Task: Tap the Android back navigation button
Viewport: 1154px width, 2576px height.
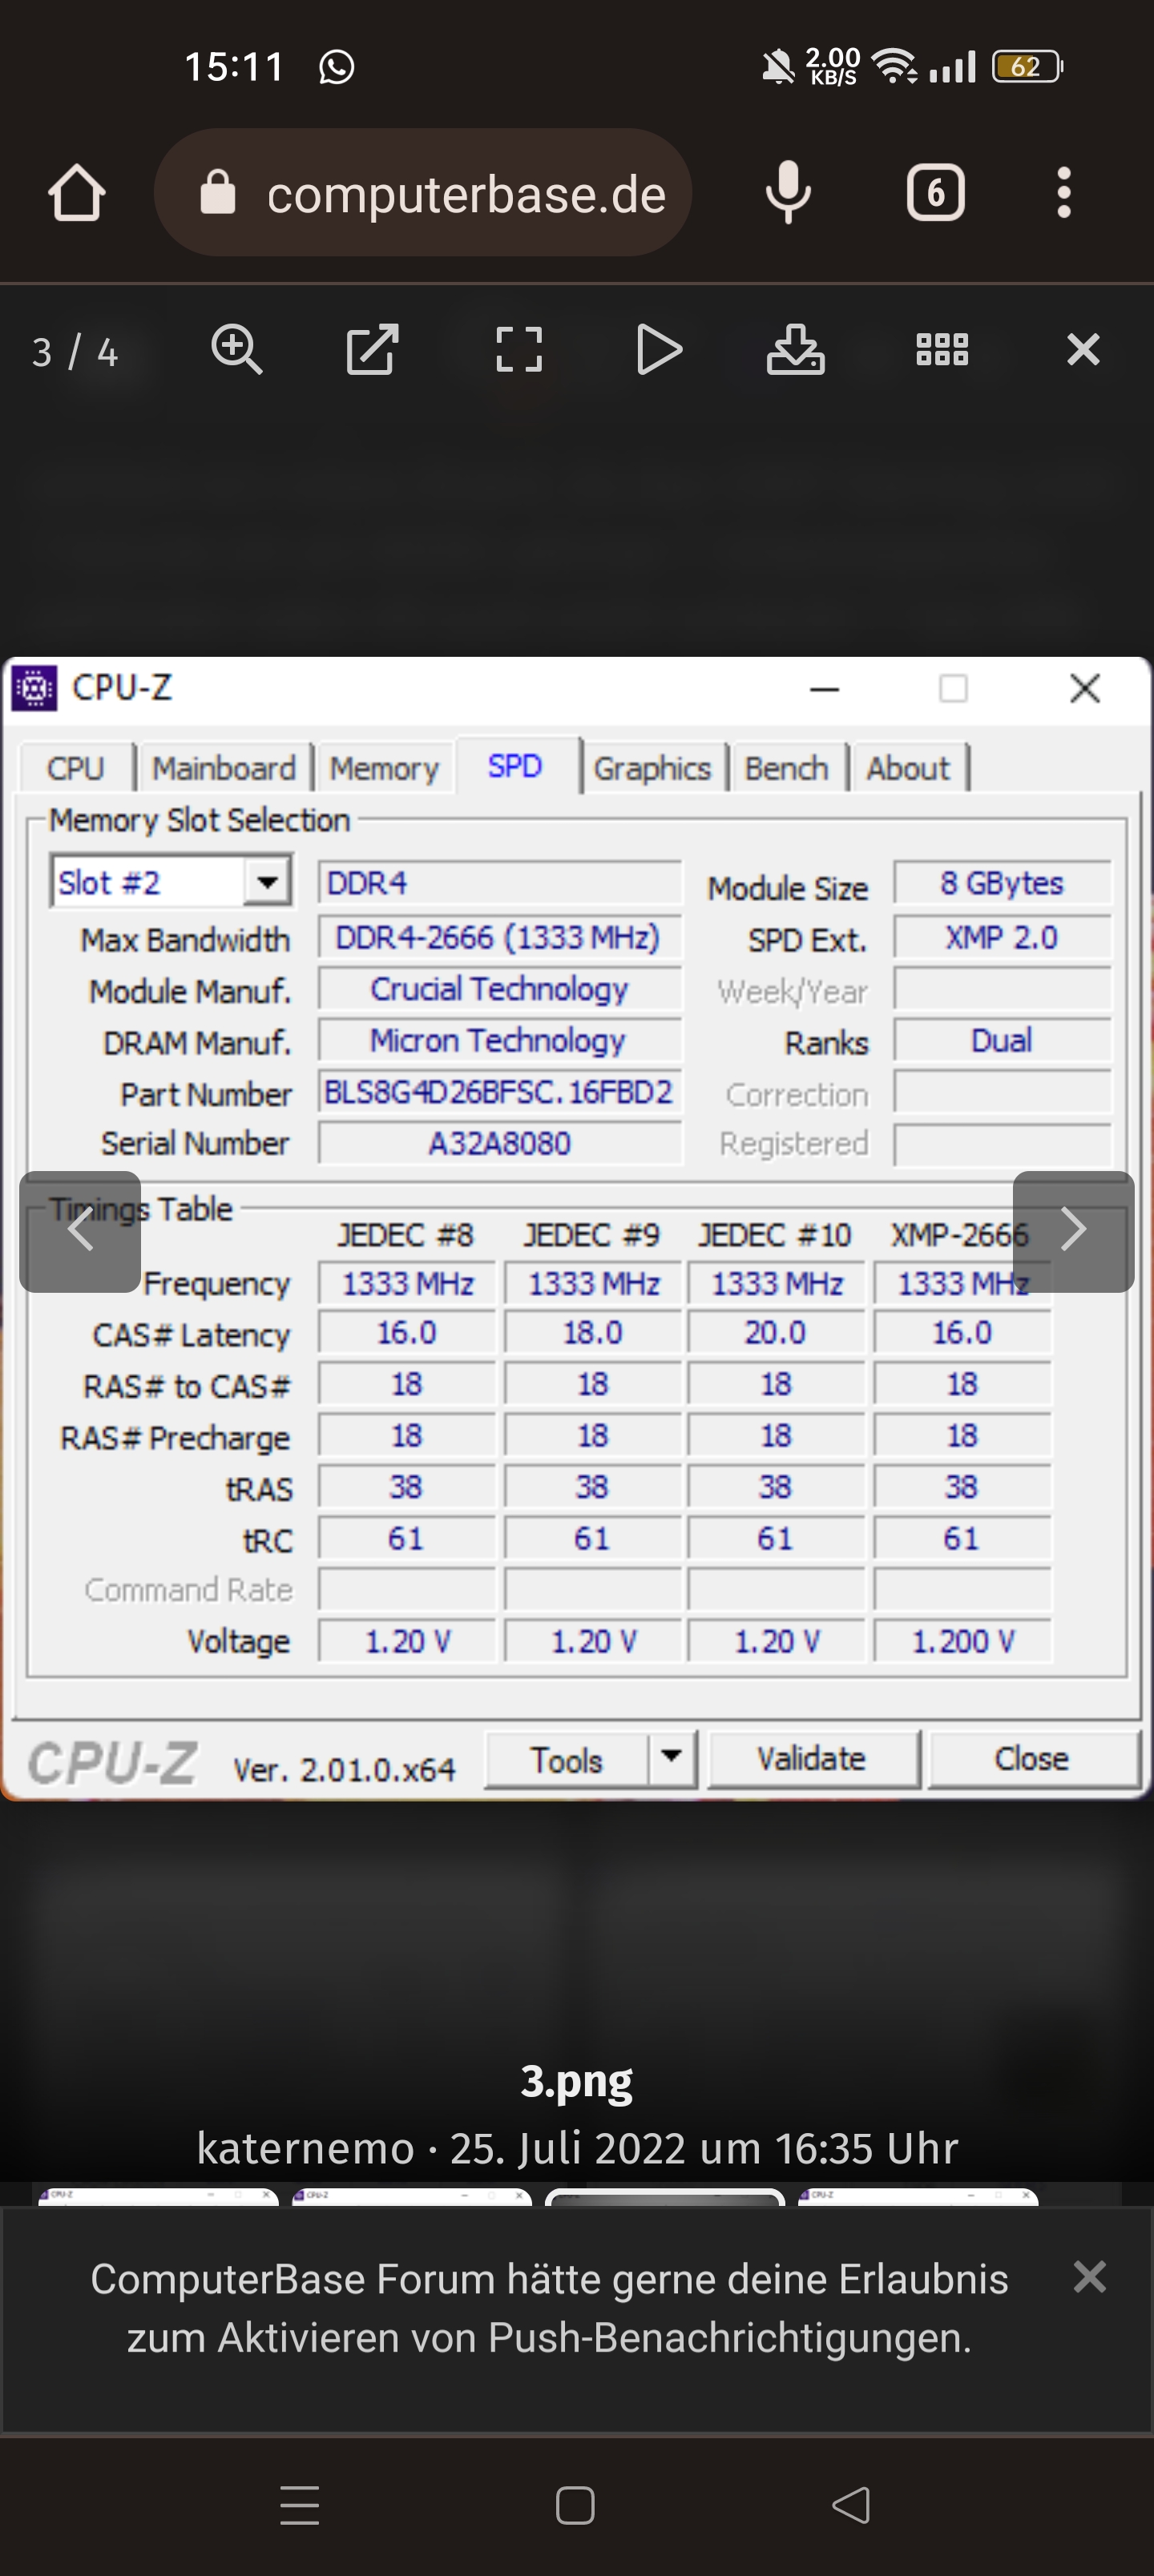Action: 851,2505
